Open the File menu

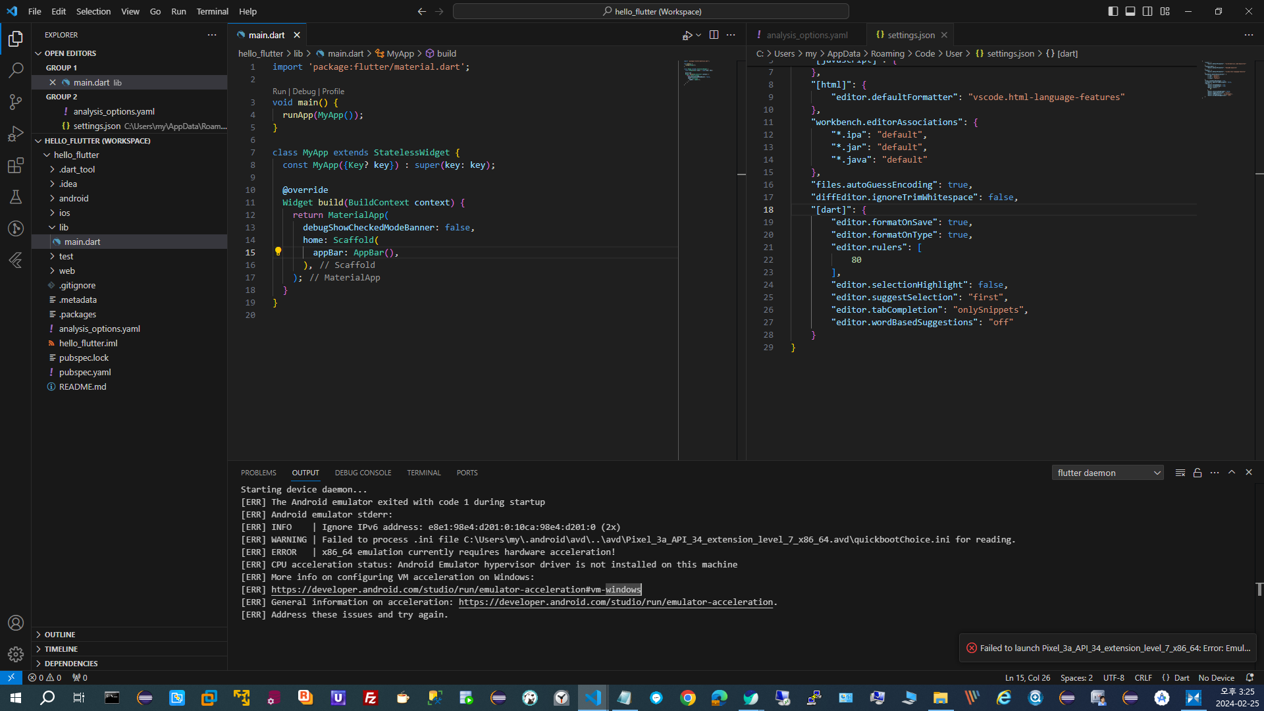coord(35,11)
